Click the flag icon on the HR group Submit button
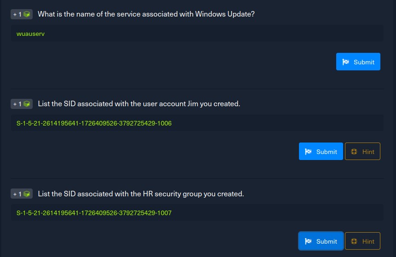396x257 pixels. [308, 241]
